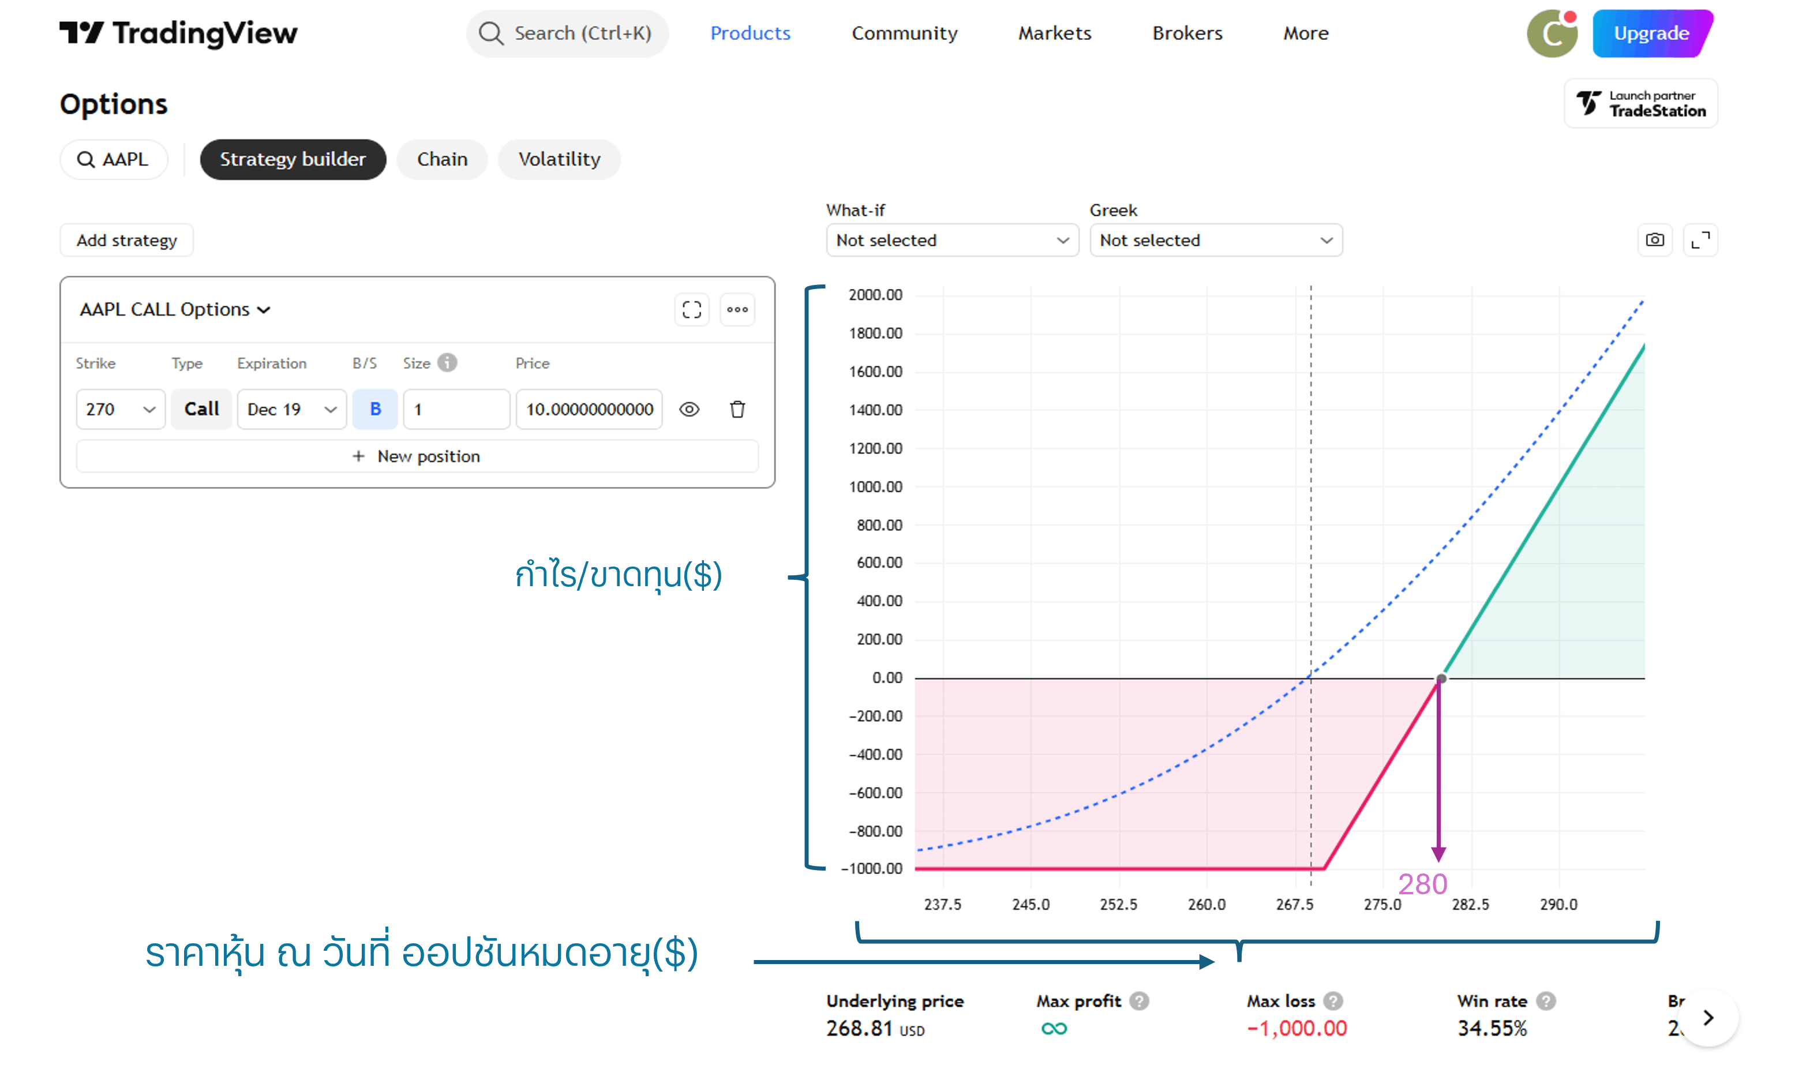Click the strategy focus frame icon
Image resolution: width=1806 pixels, height=1091 pixels.
691,310
